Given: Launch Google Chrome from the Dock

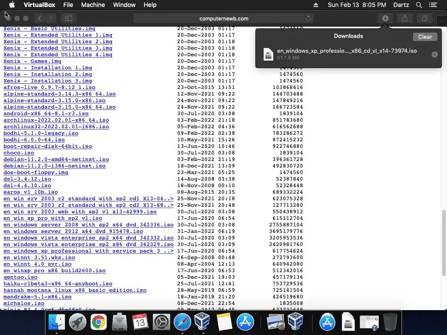Looking at the screenshot, I should [99, 322].
